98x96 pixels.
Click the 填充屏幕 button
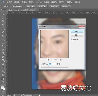coord(54,6)
